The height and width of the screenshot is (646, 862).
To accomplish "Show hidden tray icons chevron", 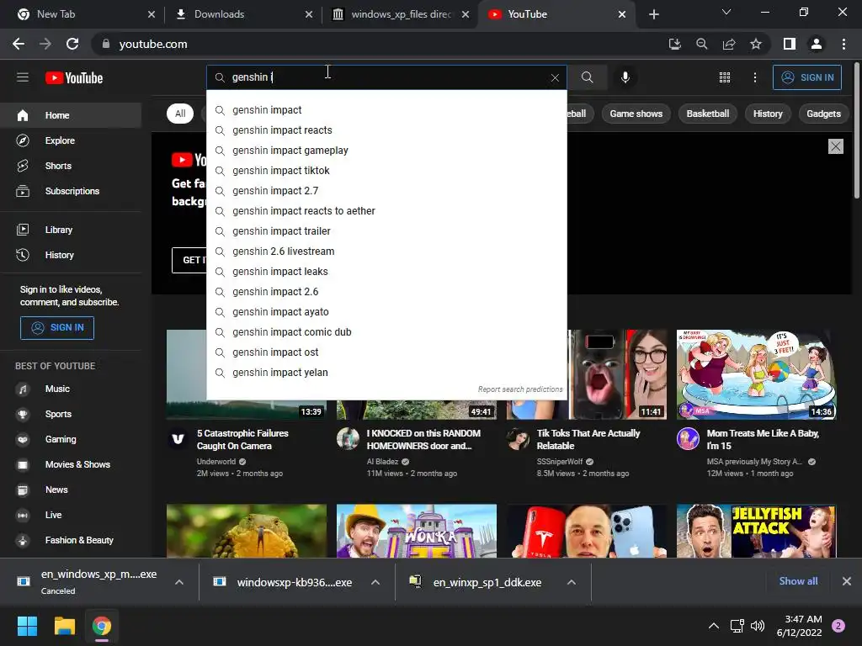I will [x=714, y=626].
